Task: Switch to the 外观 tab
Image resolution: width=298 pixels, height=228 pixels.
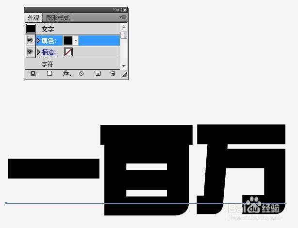Action: (x=33, y=18)
